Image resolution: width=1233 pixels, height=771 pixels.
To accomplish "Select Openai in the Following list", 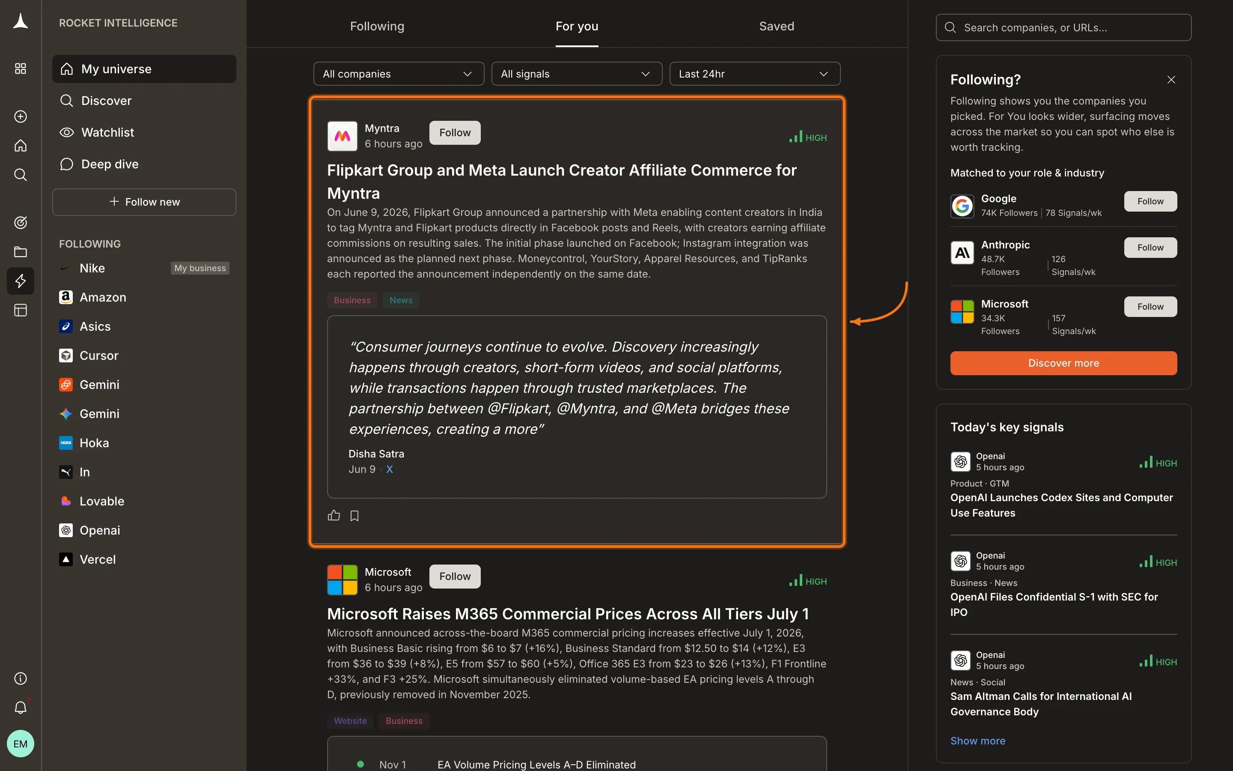I will [x=144, y=530].
